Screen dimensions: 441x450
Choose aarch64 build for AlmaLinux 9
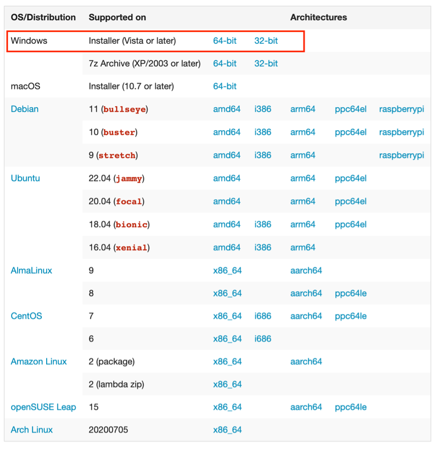pos(306,270)
